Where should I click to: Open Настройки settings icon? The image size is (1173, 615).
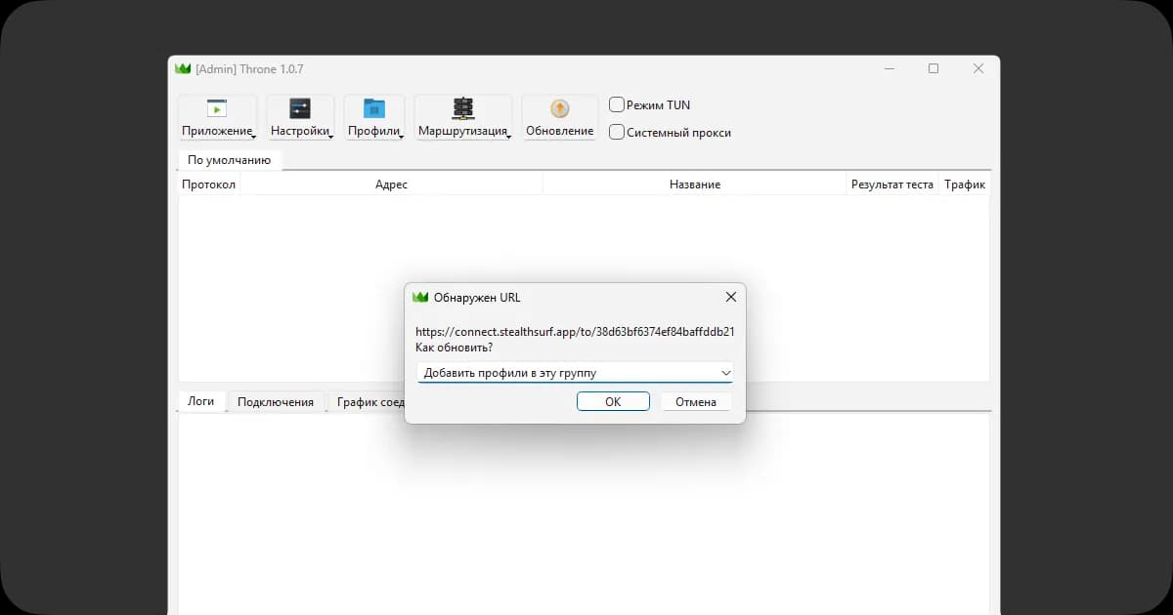point(300,108)
